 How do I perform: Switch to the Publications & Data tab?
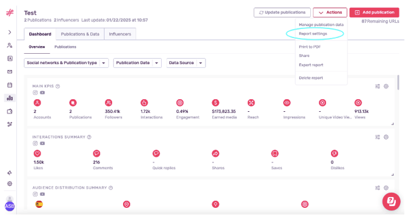click(x=80, y=34)
